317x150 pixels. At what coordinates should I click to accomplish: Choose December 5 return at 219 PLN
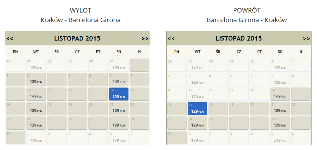(280, 138)
